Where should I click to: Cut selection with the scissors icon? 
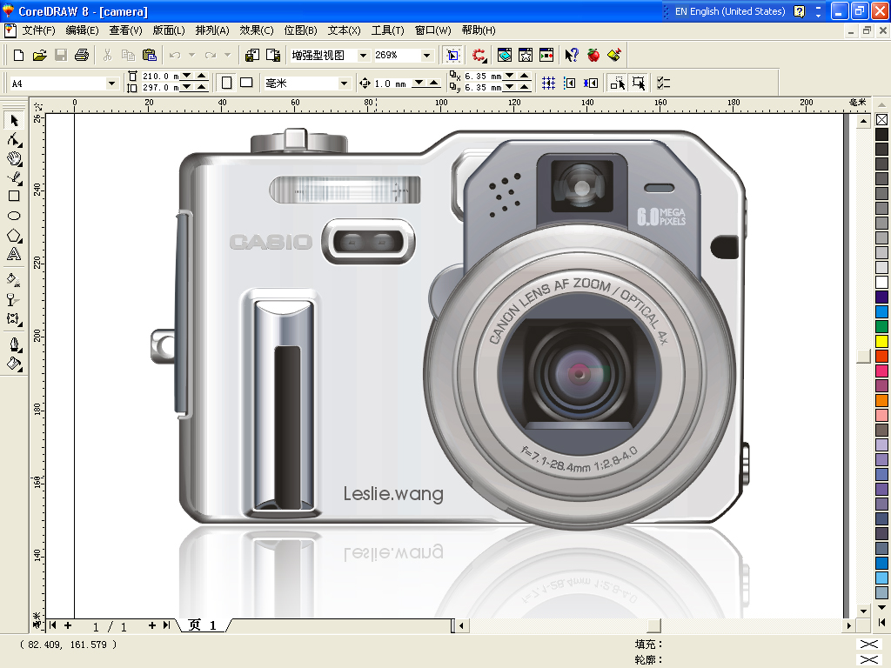[x=107, y=55]
